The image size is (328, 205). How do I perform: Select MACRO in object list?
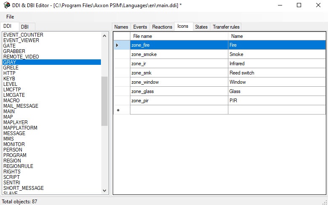[52, 100]
